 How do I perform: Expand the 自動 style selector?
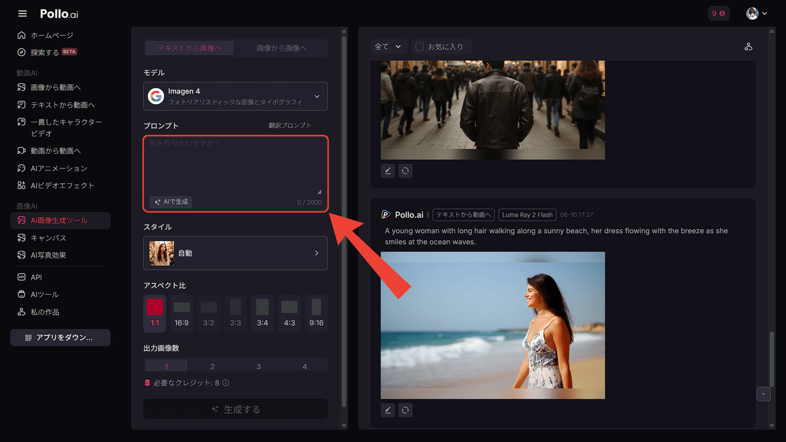(236, 253)
